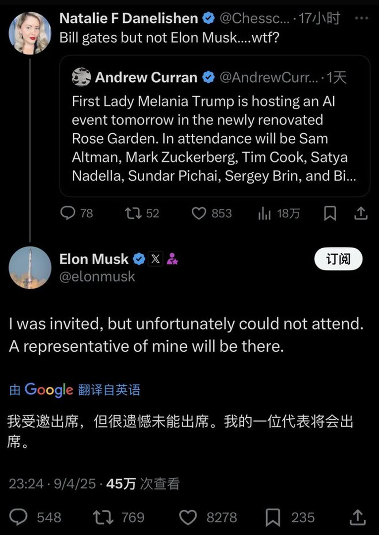The image size is (379, 535).
Task: Open the three-dot menu on Natalie's post
Action: [x=361, y=18]
